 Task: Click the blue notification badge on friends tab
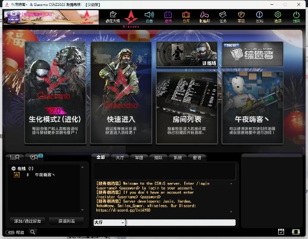point(41,156)
